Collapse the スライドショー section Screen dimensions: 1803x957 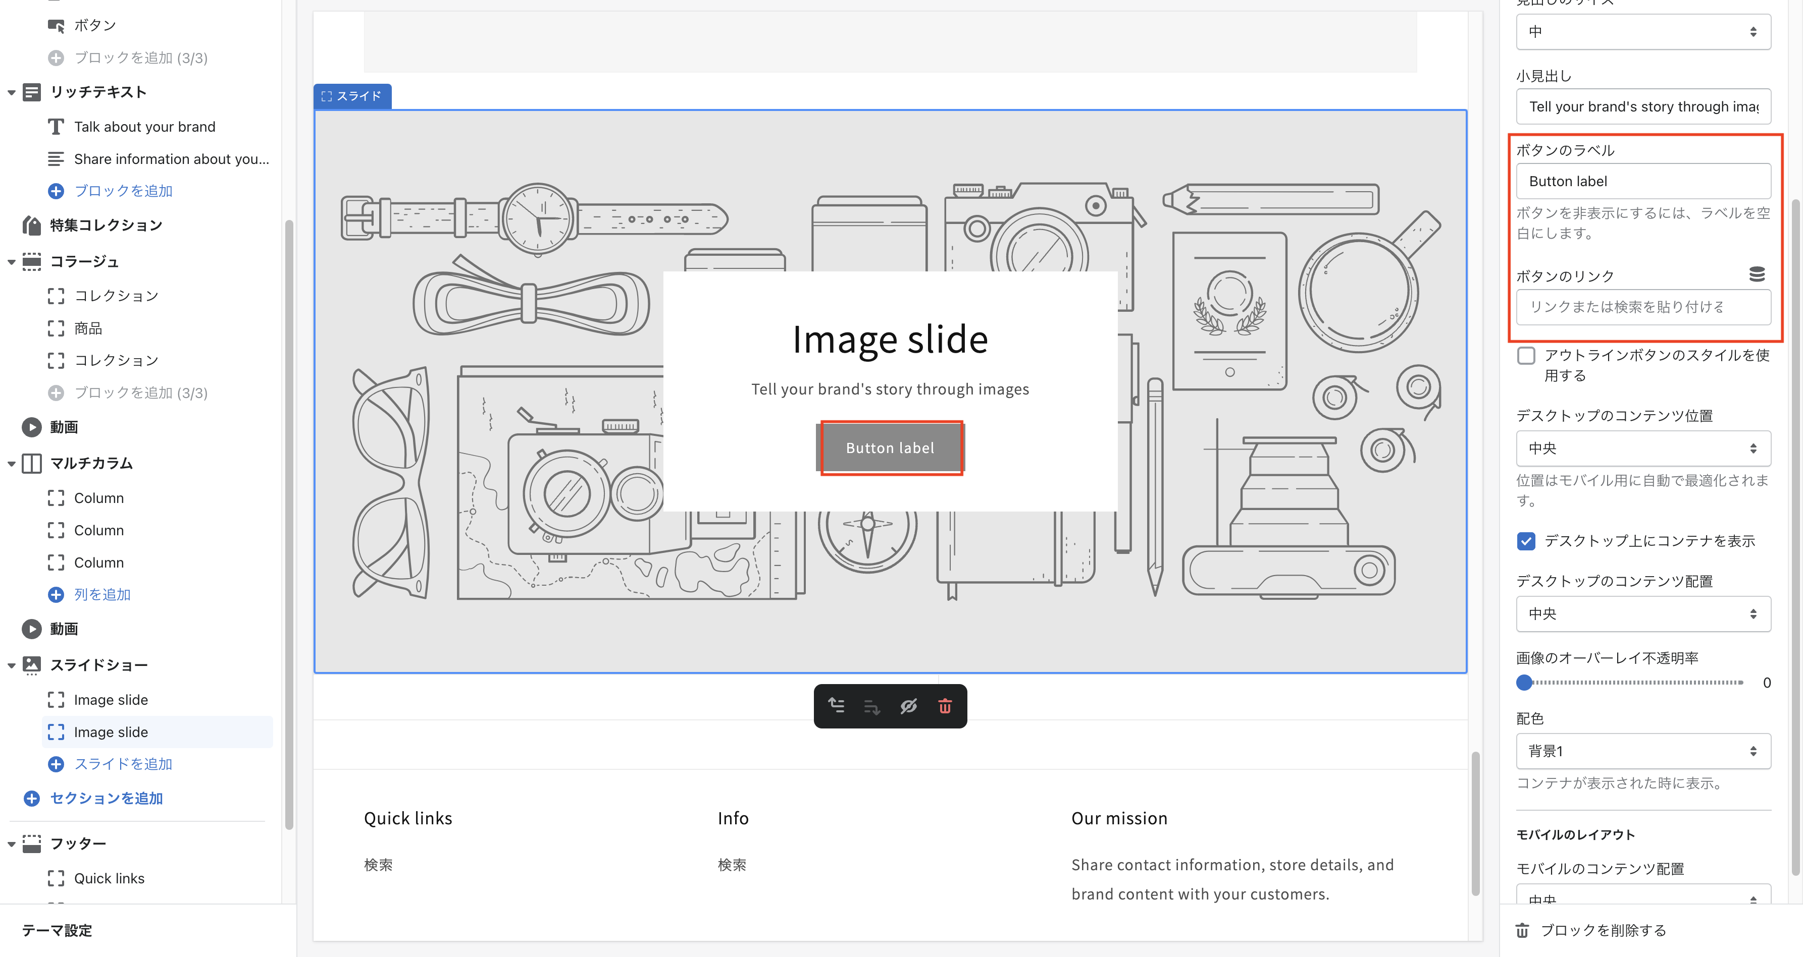point(11,665)
